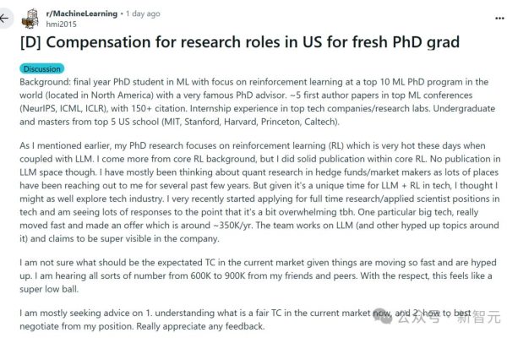The width and height of the screenshot is (507, 338).
Task: Click the word 'Background:' starting the post
Action: 45,82
